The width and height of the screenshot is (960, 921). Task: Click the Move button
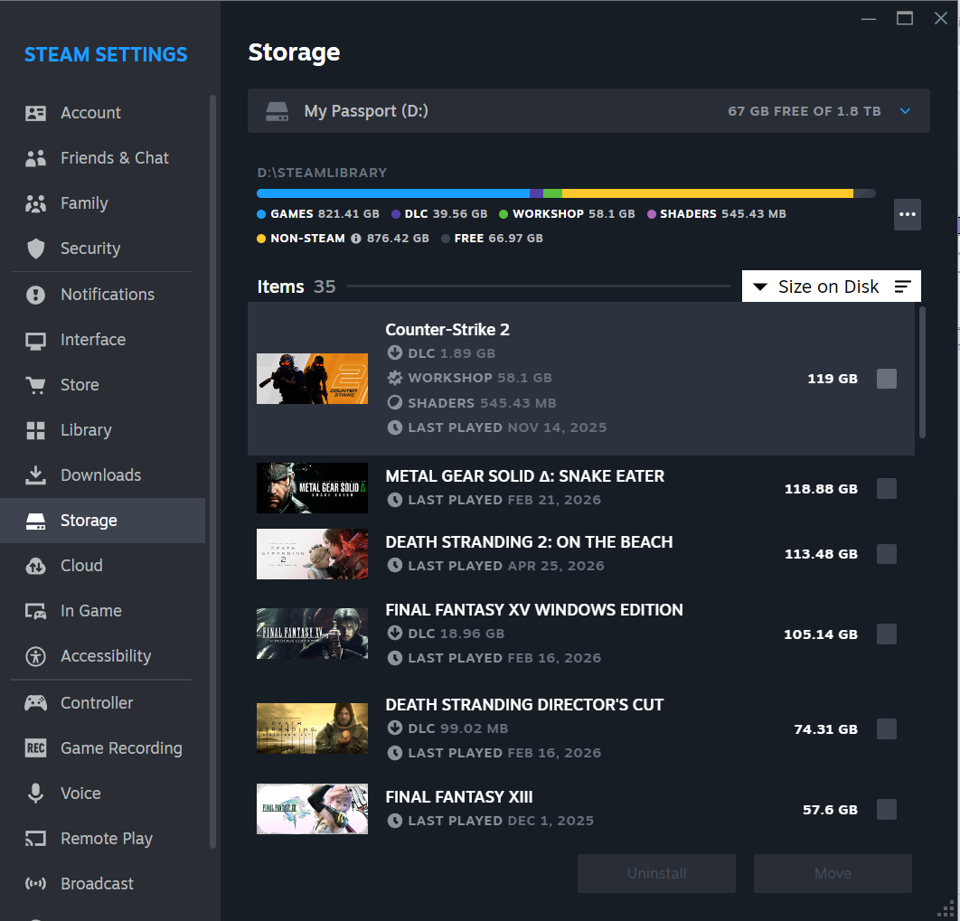833,873
